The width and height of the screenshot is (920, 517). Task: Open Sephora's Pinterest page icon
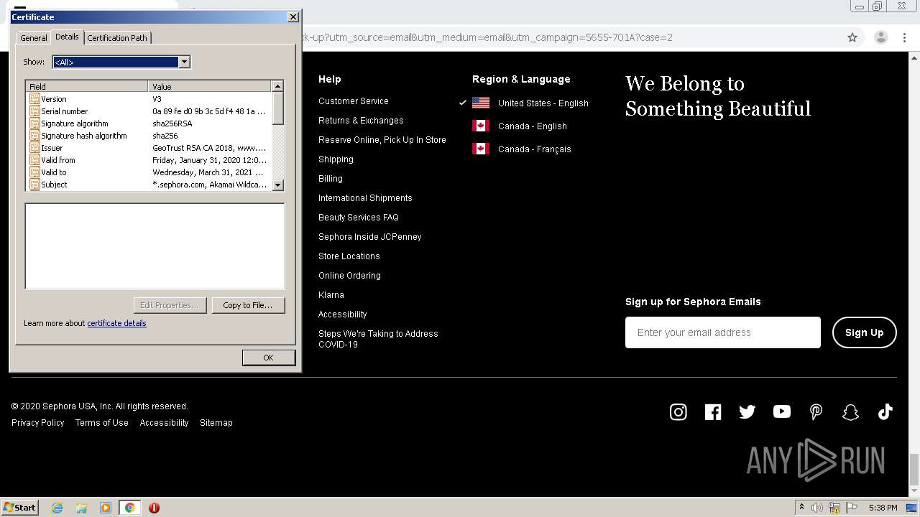pyautogui.click(x=816, y=411)
